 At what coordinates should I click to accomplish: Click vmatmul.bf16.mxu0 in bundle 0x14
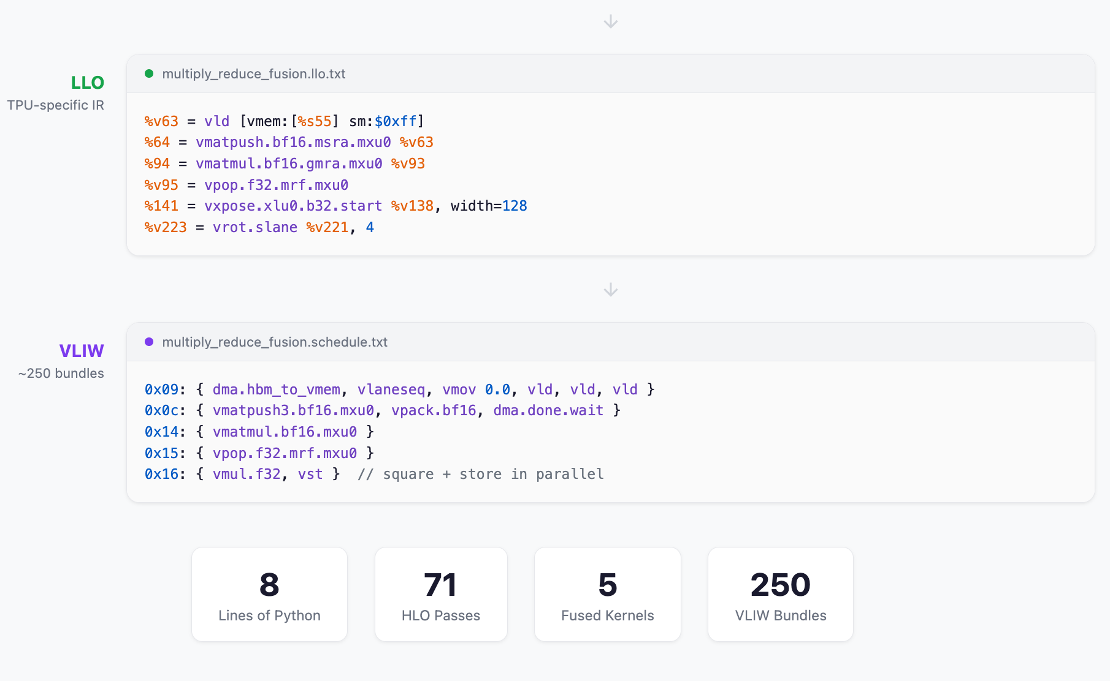(x=285, y=432)
